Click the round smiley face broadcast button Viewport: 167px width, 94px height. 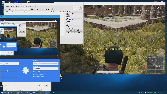tap(26, 70)
